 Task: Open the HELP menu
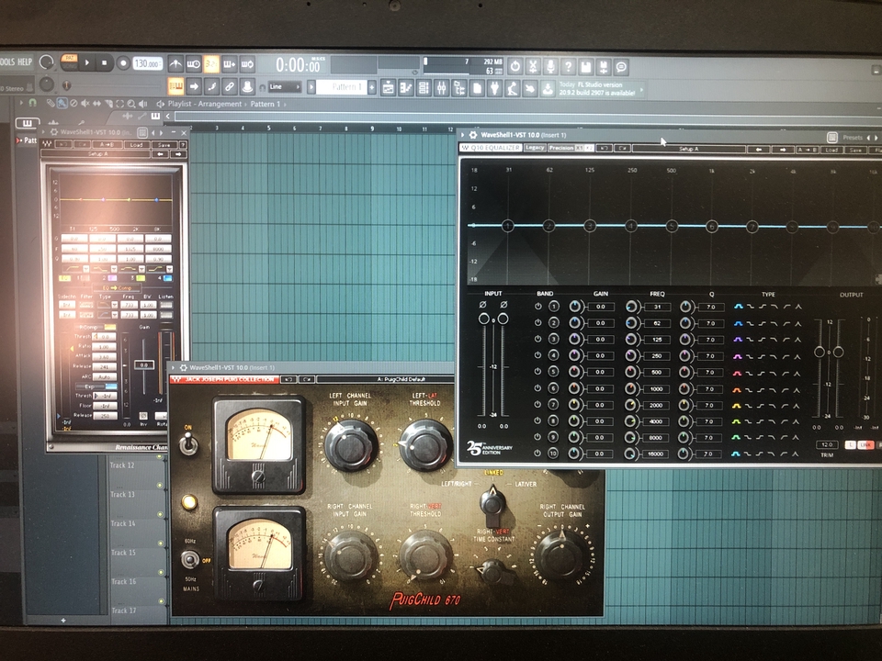[25, 62]
